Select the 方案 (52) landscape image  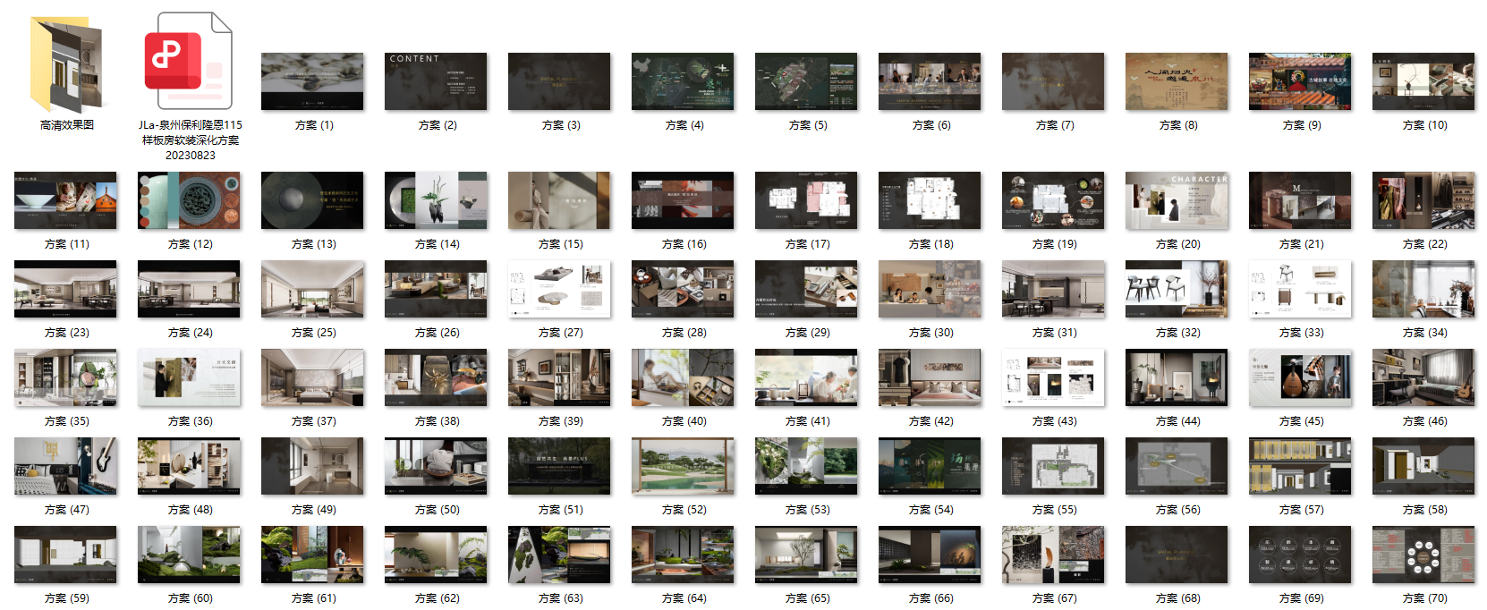click(x=683, y=466)
